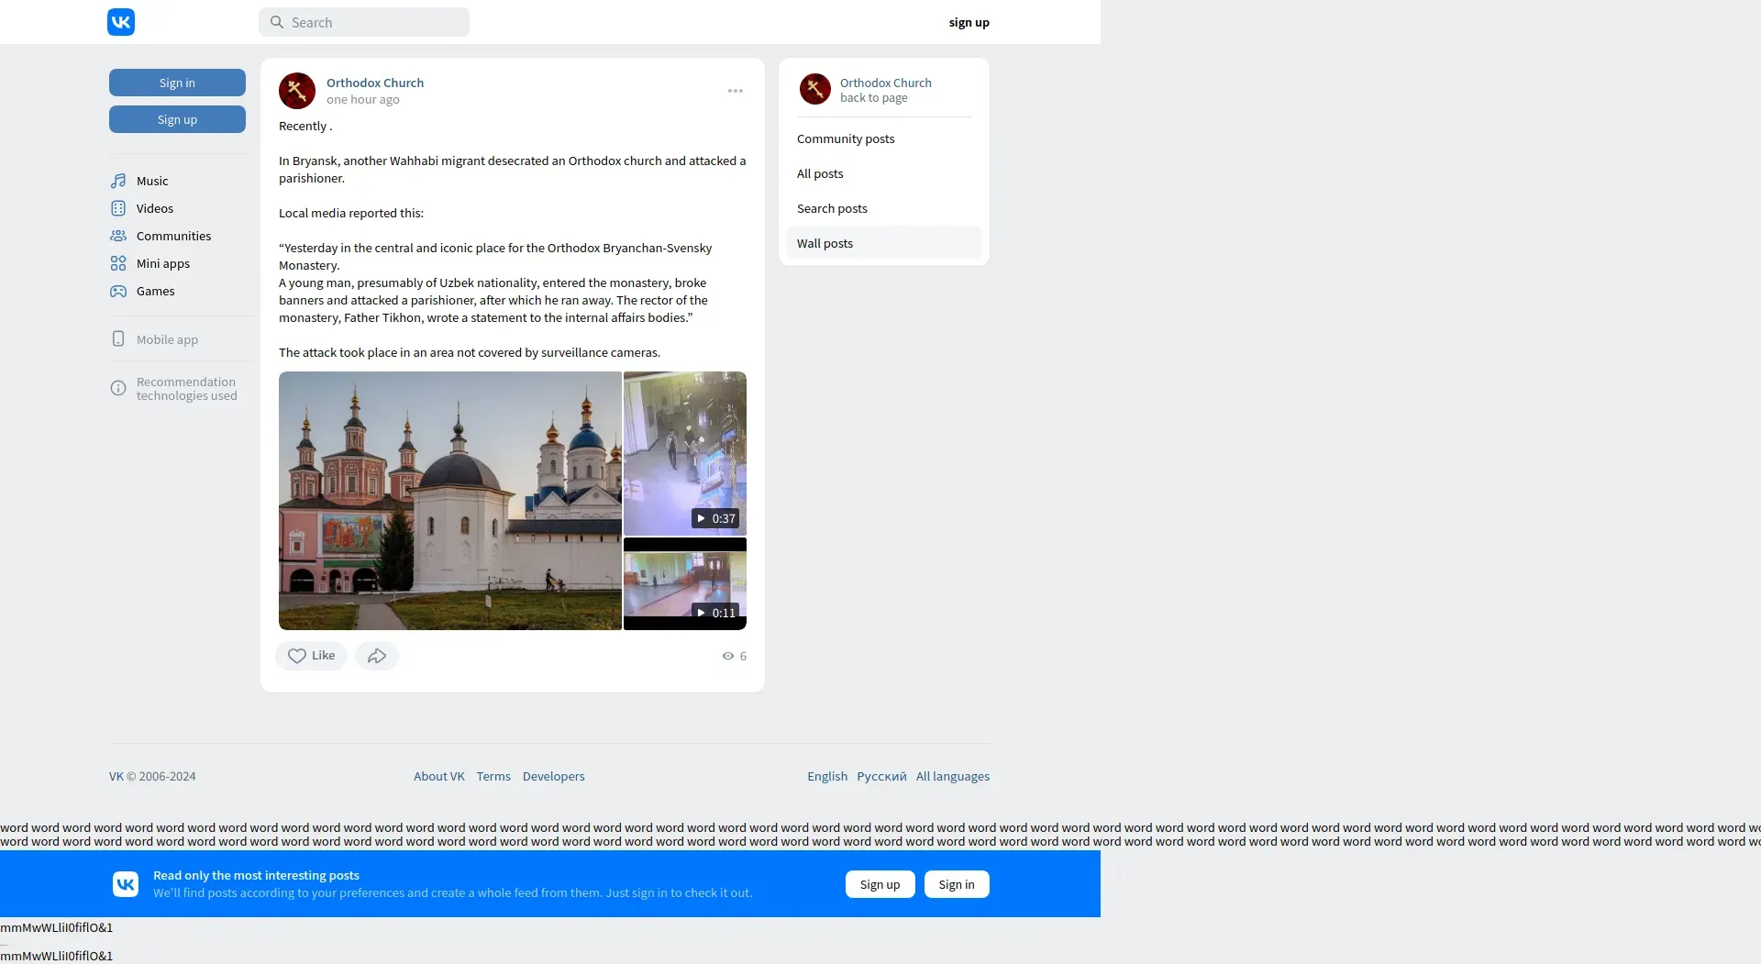Open Mini apps
Image resolution: width=1761 pixels, height=964 pixels.
(163, 263)
